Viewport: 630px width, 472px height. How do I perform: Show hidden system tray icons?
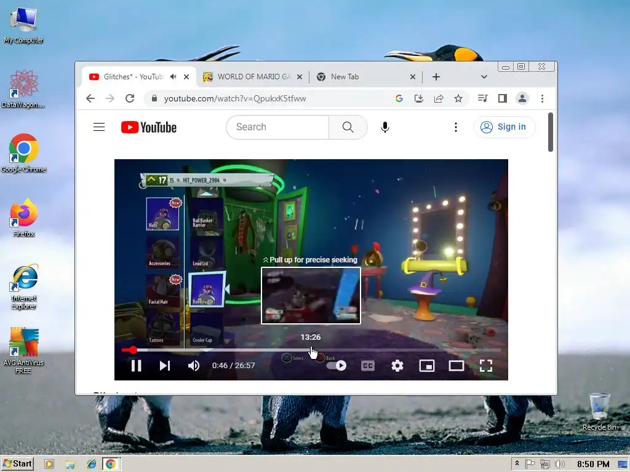pos(517,463)
